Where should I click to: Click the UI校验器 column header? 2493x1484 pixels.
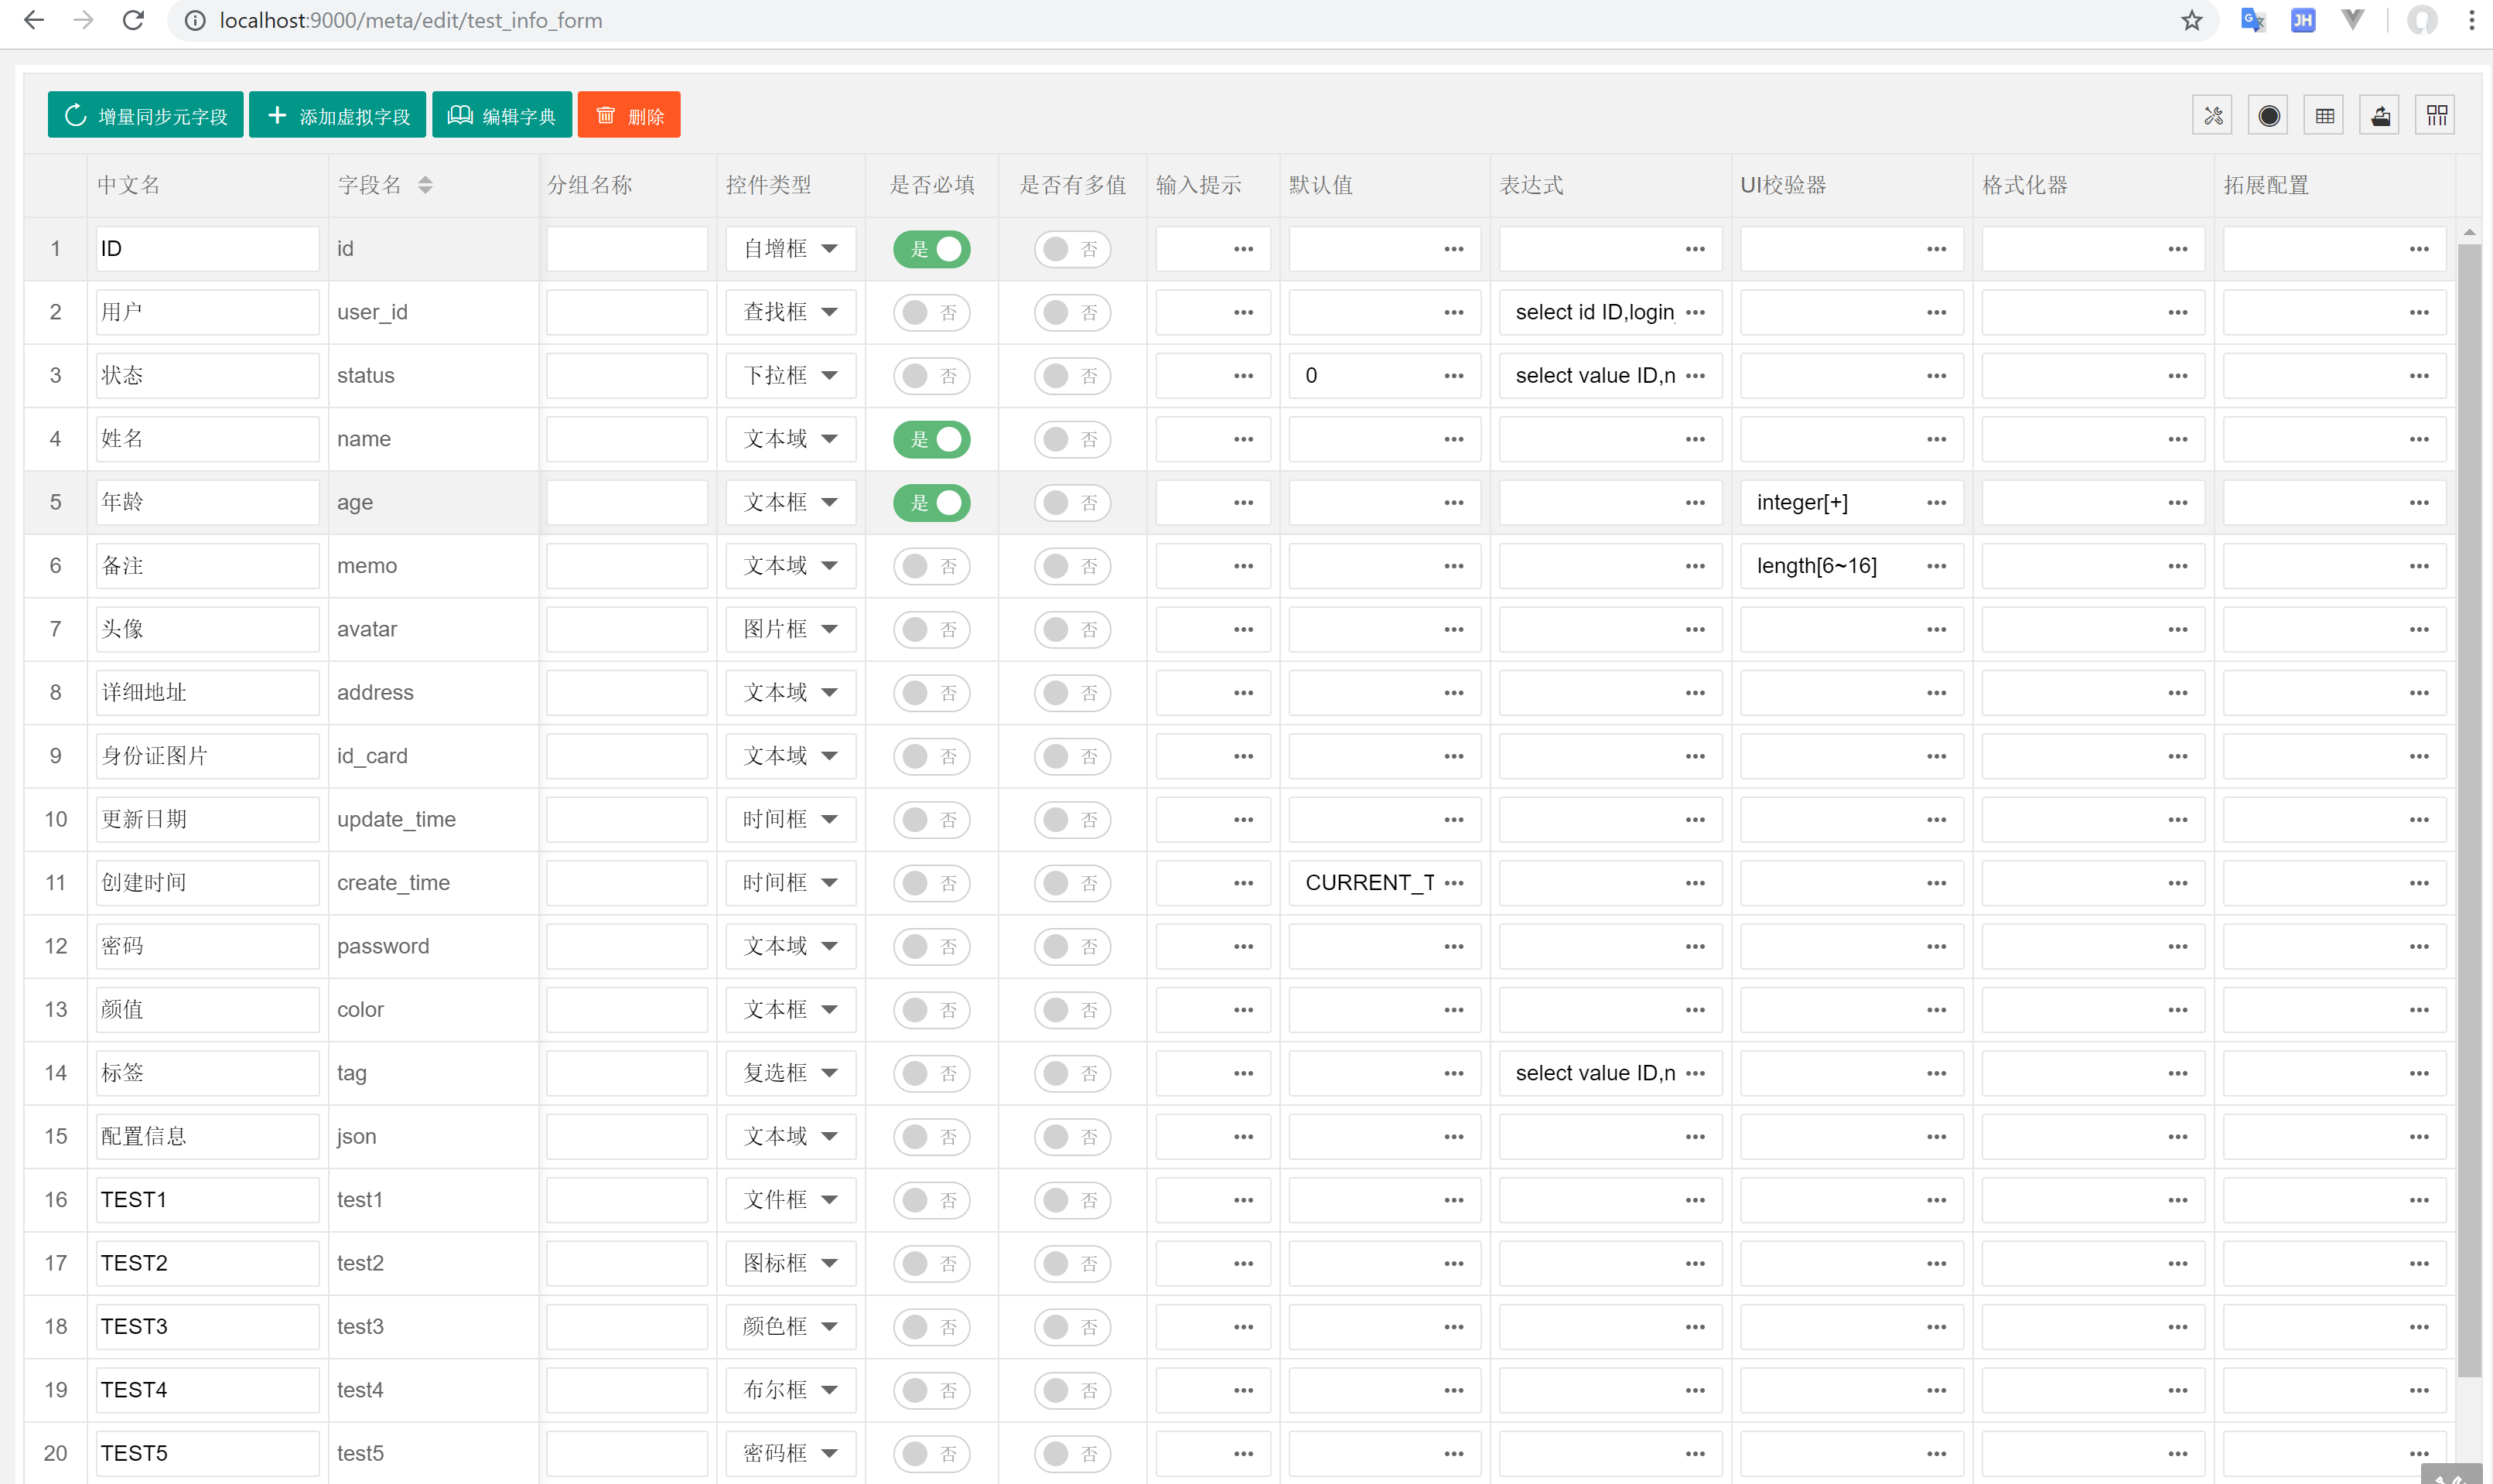click(x=1783, y=185)
